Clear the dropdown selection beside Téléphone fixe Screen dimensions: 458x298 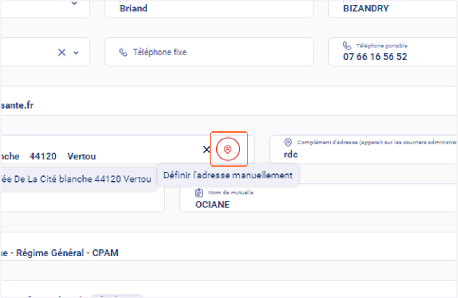coord(61,52)
